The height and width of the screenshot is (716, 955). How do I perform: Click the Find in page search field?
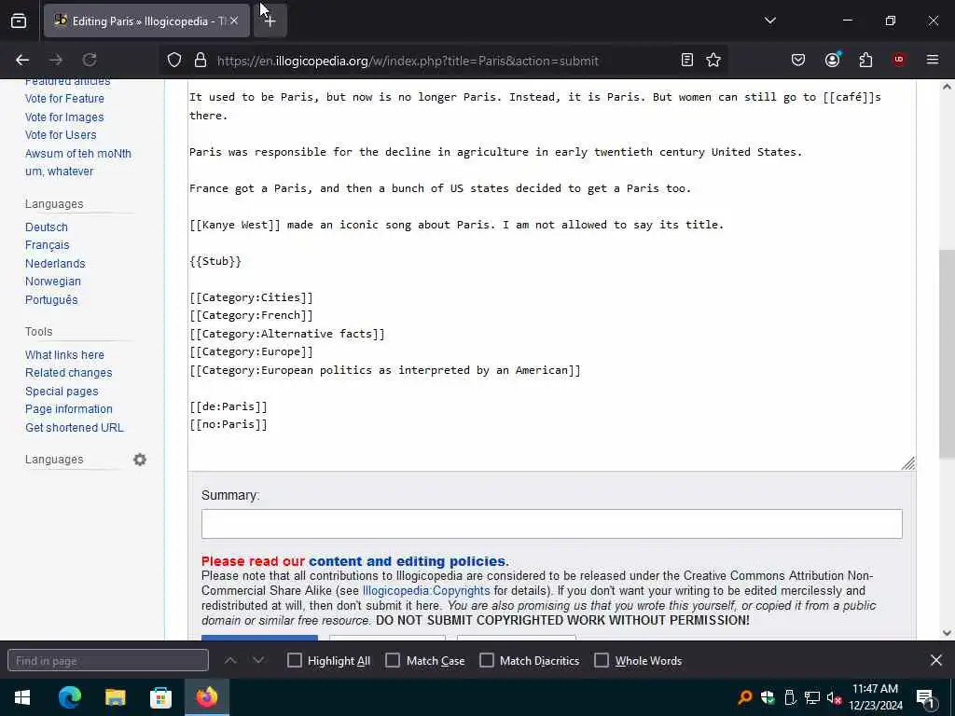click(x=108, y=661)
